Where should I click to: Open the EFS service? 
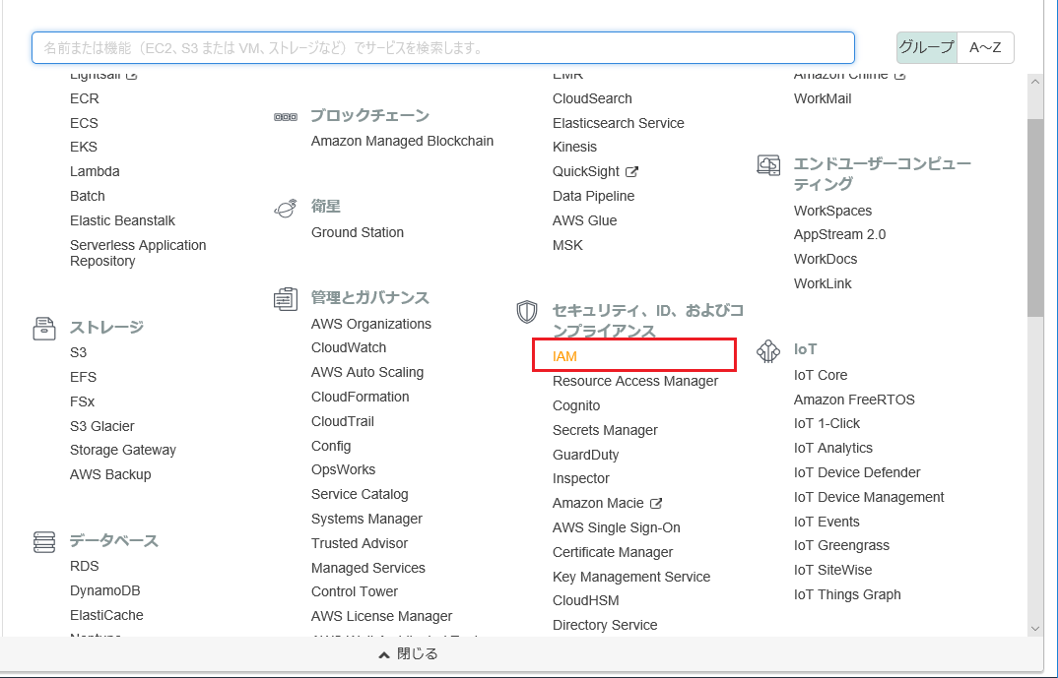(x=83, y=378)
